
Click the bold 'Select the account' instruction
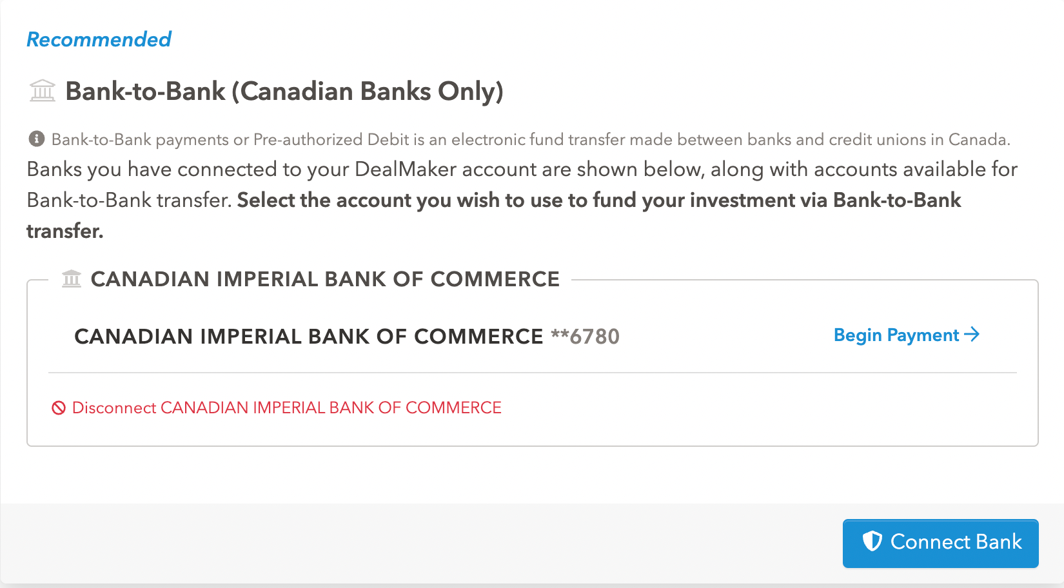click(598, 201)
